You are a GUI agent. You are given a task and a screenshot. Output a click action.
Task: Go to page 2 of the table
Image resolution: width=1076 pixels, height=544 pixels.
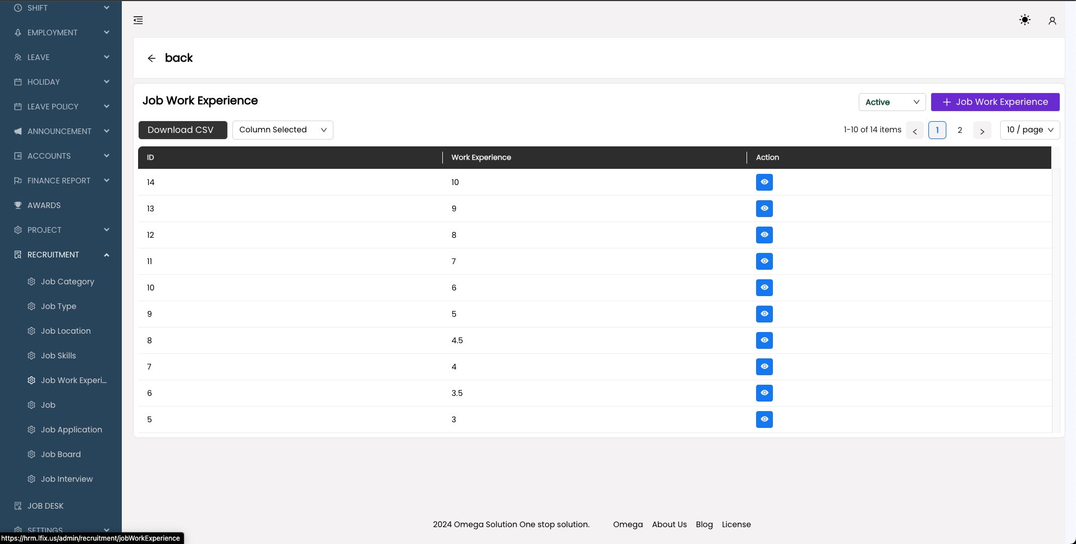[x=959, y=130]
